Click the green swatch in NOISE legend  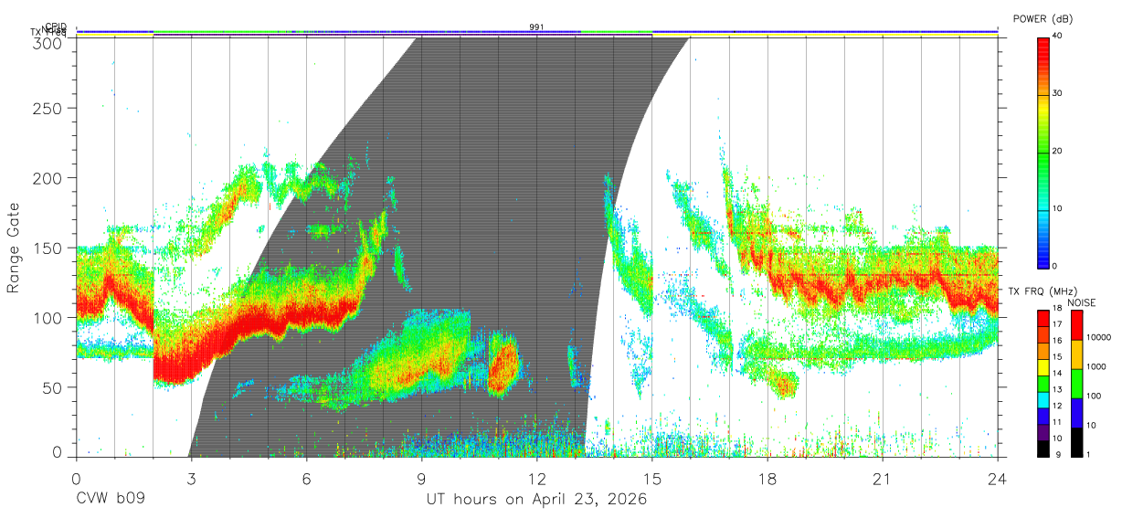1075,383
